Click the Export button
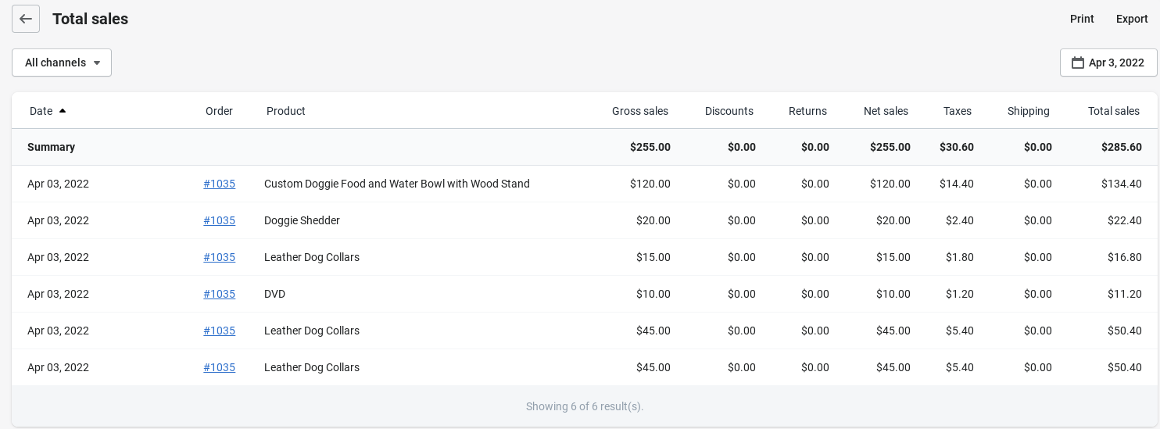 pyautogui.click(x=1131, y=19)
